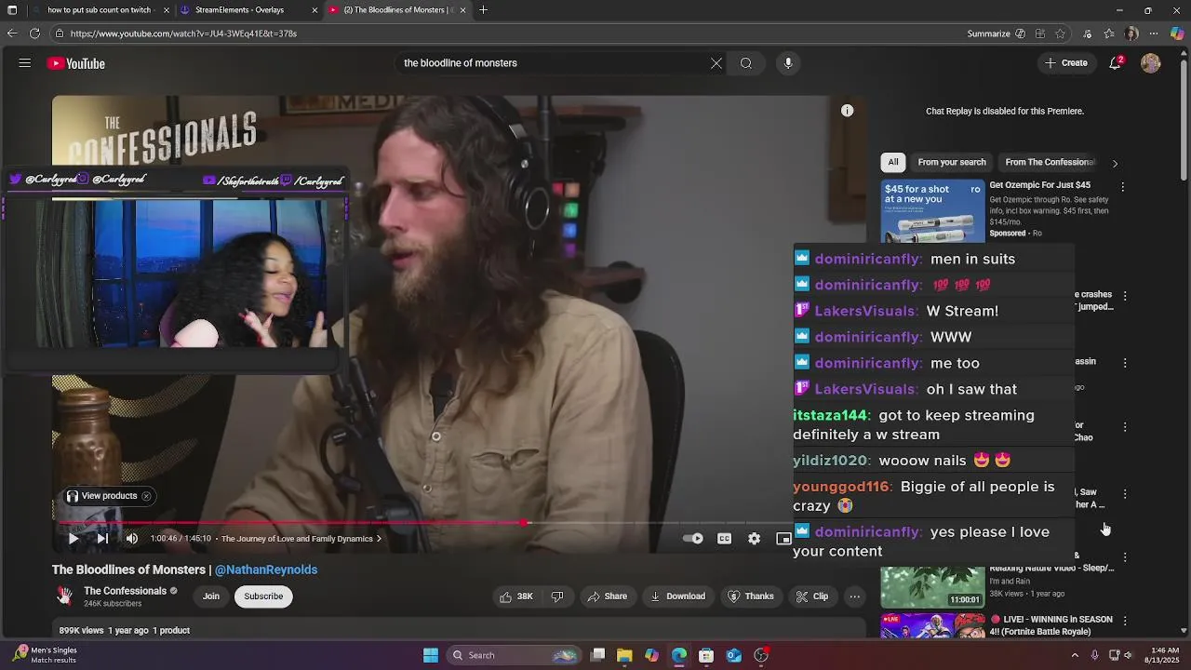1191x670 pixels.
Task: Like the video with 38K likes
Action: (517, 596)
